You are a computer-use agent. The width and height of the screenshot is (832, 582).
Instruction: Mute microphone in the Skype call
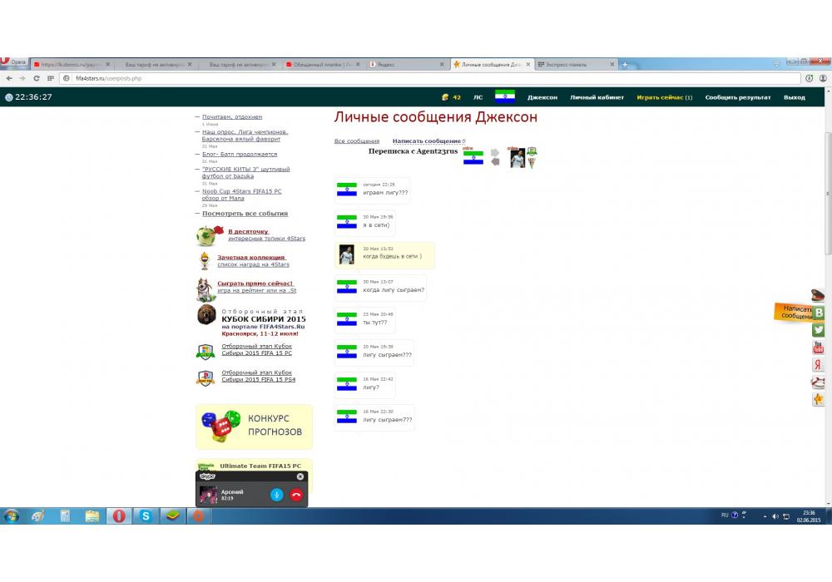click(277, 495)
